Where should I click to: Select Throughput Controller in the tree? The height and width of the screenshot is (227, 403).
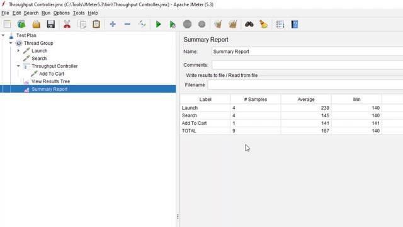pos(55,66)
